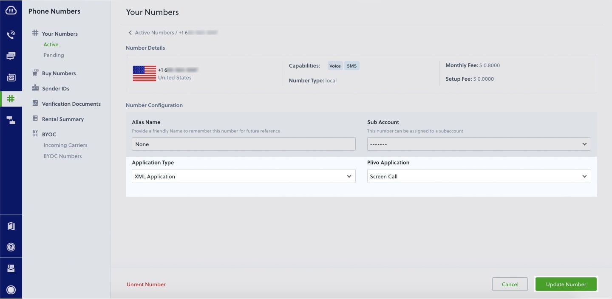Viewport: 612px width, 299px height.
Task: Go to Buy Numbers page
Action: (x=59, y=73)
